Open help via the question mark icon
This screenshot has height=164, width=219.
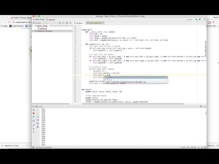(34, 132)
